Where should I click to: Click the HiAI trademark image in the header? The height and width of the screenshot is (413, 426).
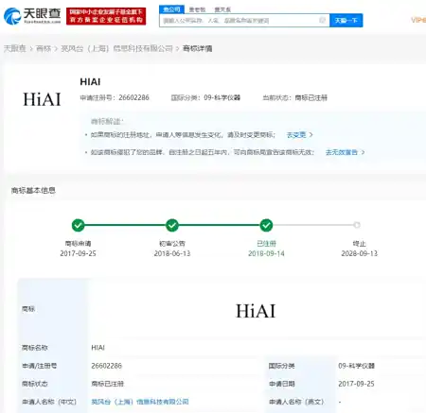pyautogui.click(x=42, y=99)
